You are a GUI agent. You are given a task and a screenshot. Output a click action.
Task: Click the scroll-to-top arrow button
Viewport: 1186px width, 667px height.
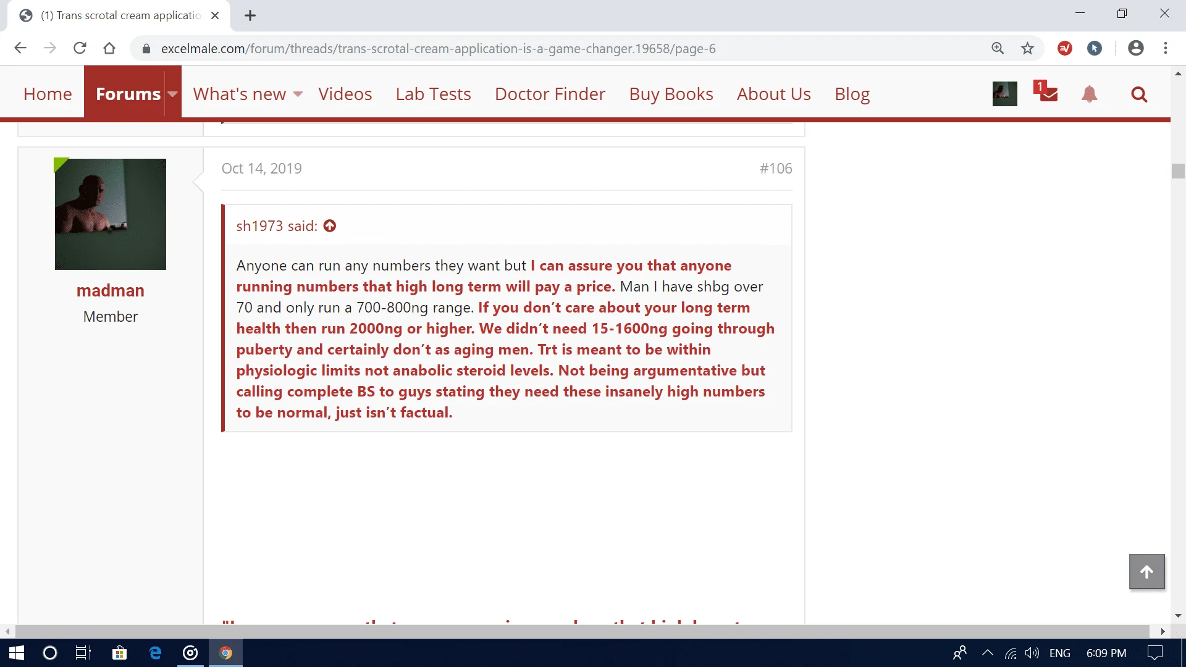tap(1146, 572)
